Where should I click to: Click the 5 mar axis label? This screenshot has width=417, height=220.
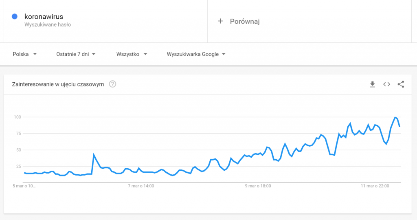[25, 186]
